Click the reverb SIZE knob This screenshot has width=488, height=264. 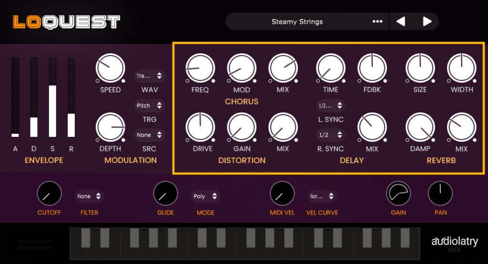tap(420, 68)
